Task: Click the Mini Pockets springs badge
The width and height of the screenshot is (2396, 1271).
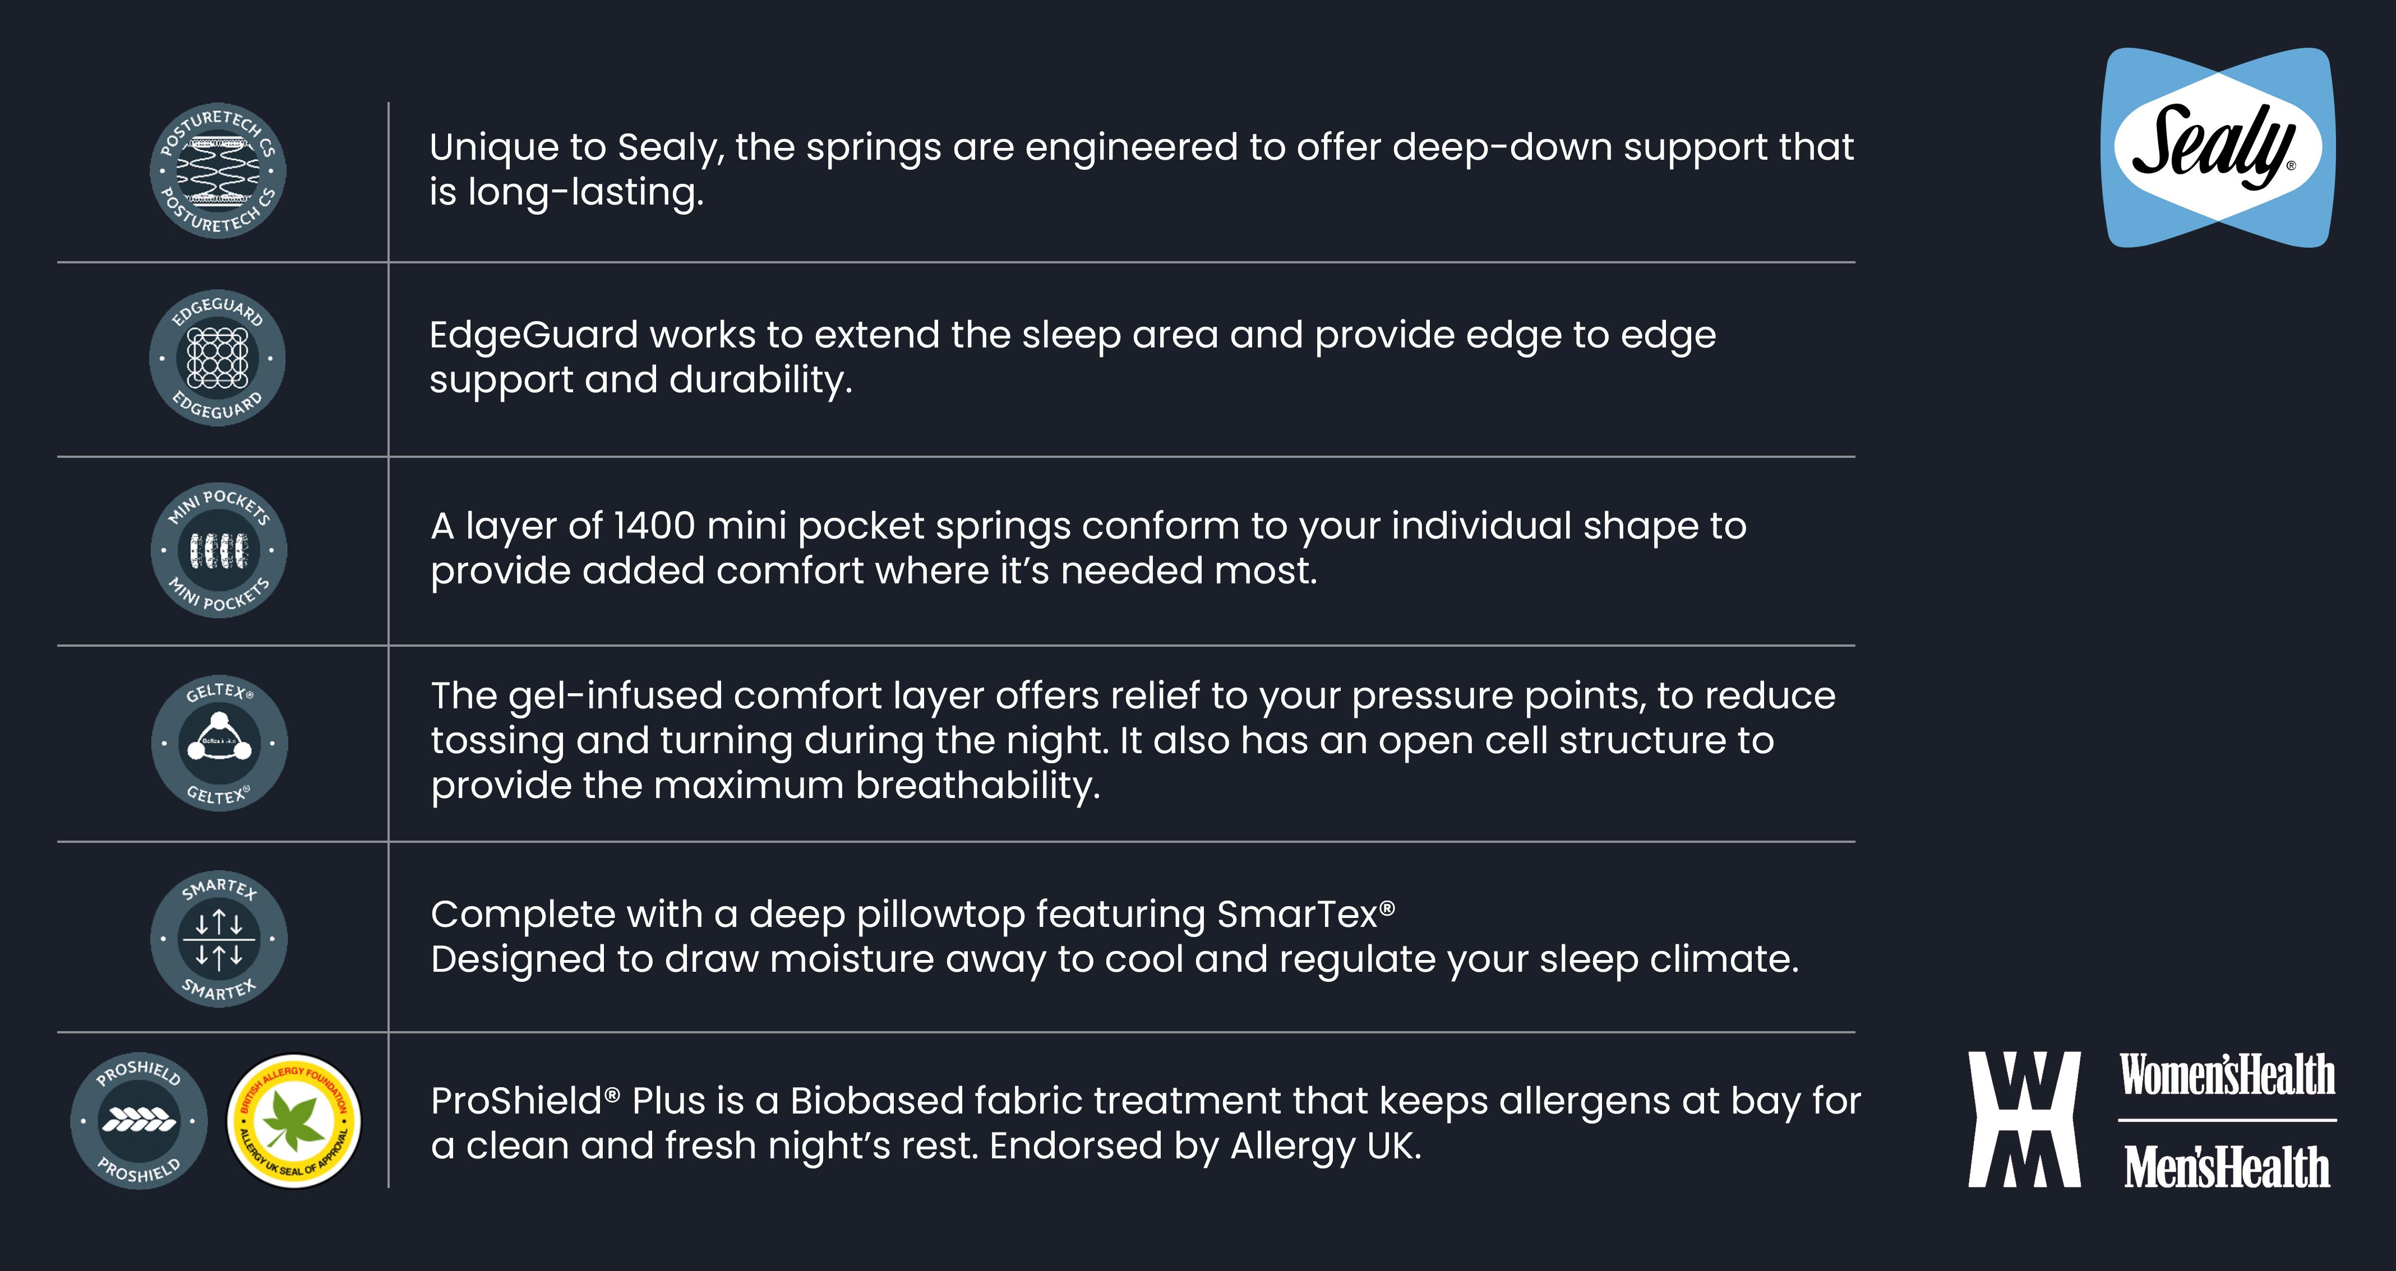Action: 219,550
